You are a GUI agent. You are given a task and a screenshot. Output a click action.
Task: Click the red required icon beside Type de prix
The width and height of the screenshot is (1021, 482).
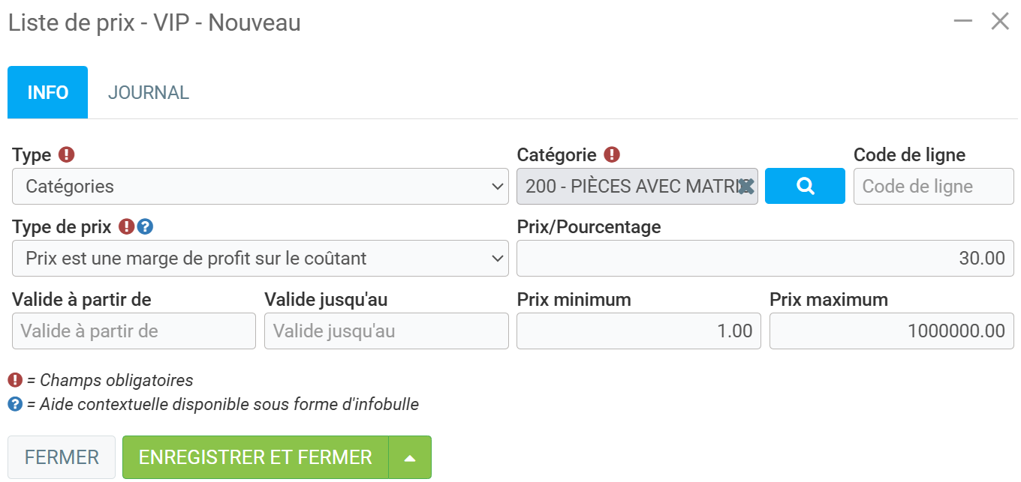point(127,226)
